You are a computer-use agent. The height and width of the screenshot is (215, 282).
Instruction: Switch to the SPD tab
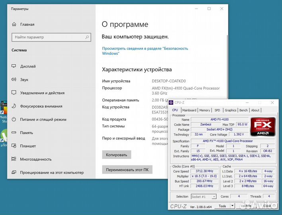pyautogui.click(x=217, y=110)
